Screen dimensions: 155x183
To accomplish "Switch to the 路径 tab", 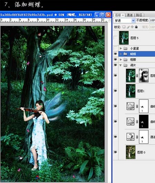I will coord(139,15).
